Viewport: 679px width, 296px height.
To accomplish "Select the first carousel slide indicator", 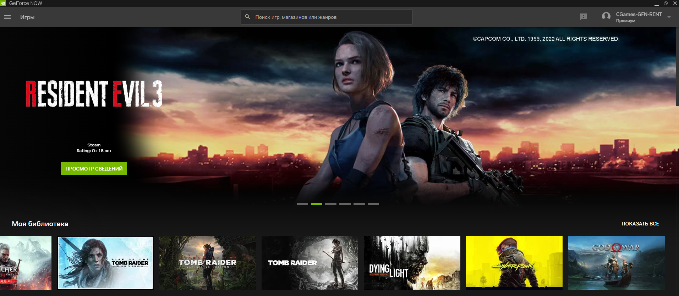I will (x=302, y=204).
